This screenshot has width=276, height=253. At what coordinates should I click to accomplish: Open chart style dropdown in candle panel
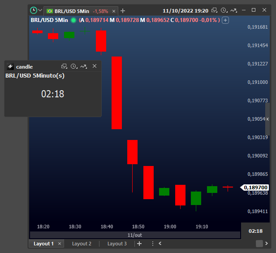(x=84, y=66)
